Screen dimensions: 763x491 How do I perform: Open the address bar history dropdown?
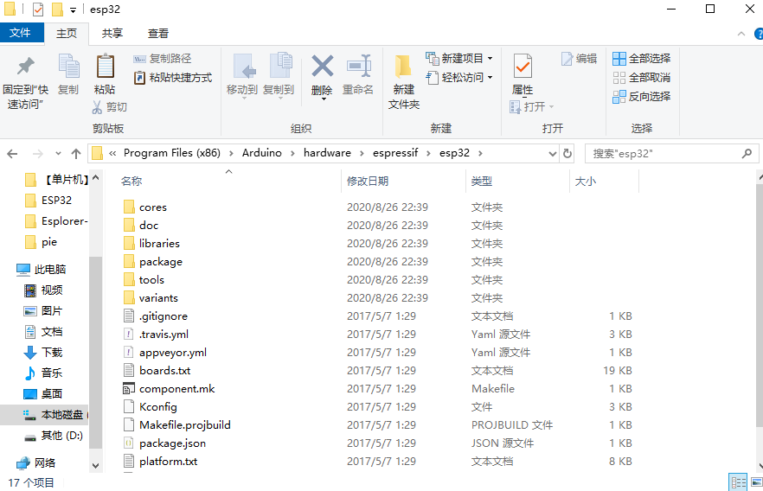[x=554, y=153]
